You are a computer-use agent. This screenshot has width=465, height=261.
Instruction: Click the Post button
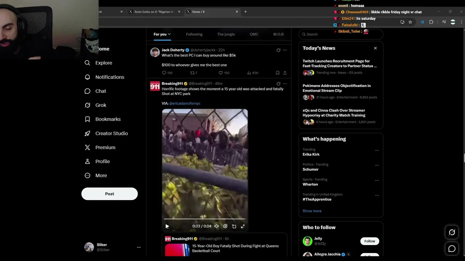point(109,194)
